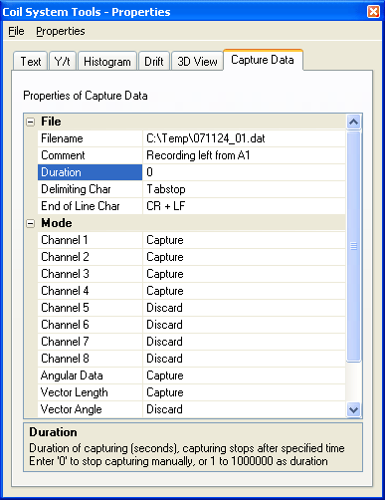Go to the Text tab

[x=31, y=62]
